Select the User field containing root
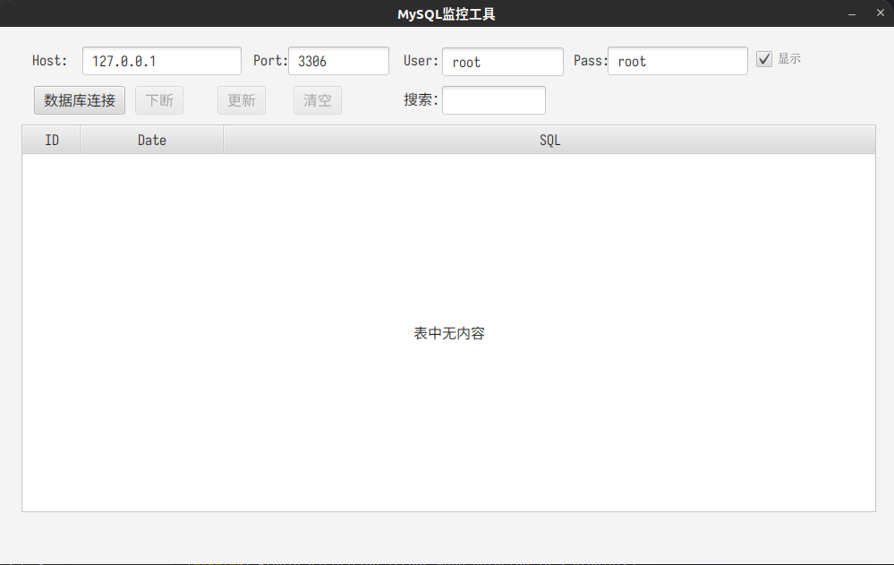 pyautogui.click(x=503, y=62)
